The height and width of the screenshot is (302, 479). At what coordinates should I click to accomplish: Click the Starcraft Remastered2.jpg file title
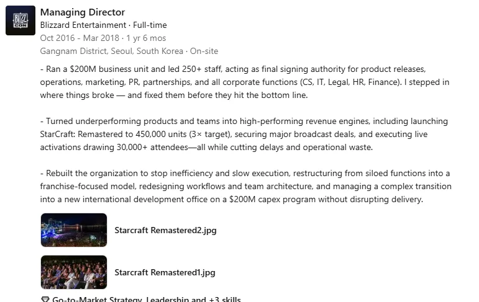pyautogui.click(x=165, y=230)
